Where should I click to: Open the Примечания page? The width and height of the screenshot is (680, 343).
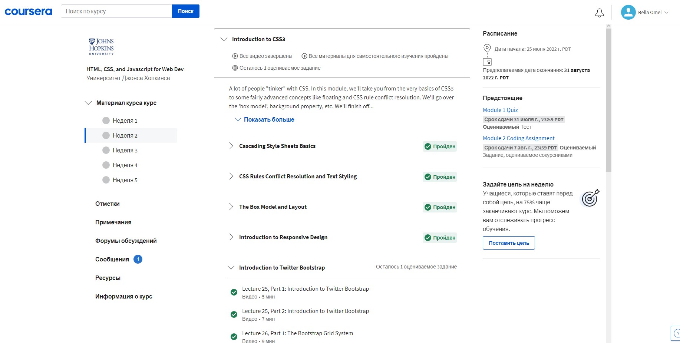[x=113, y=222]
